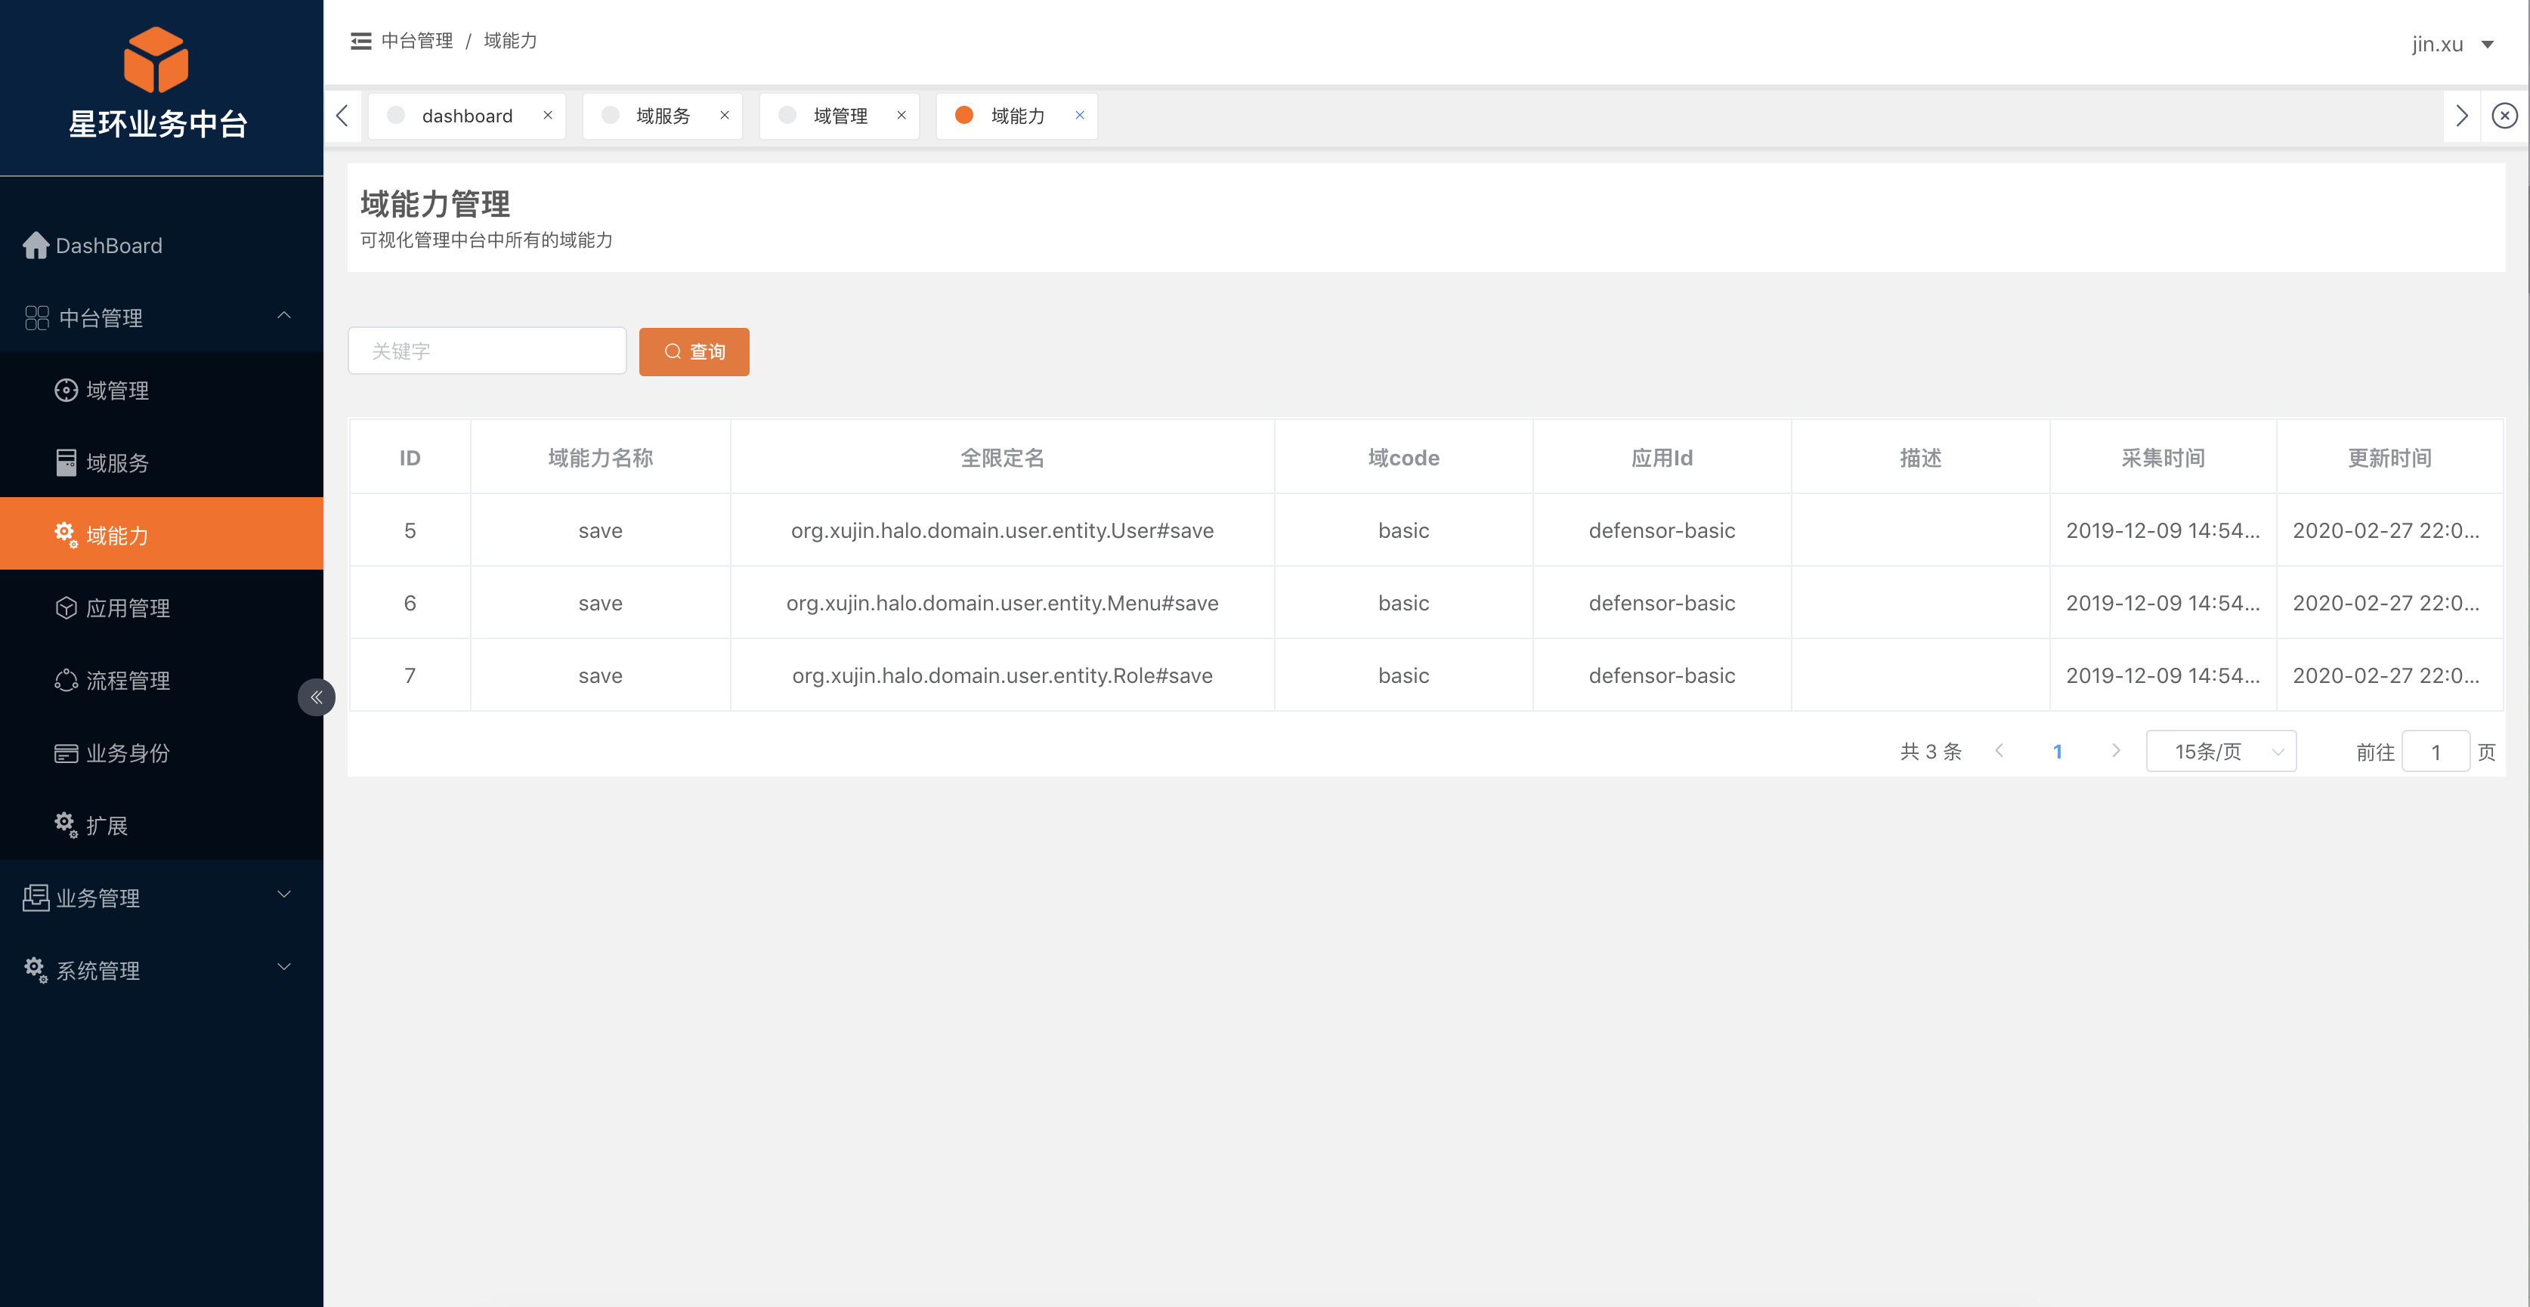Select the 域能力 tab
This screenshot has height=1307, width=2530.
click(1016, 116)
